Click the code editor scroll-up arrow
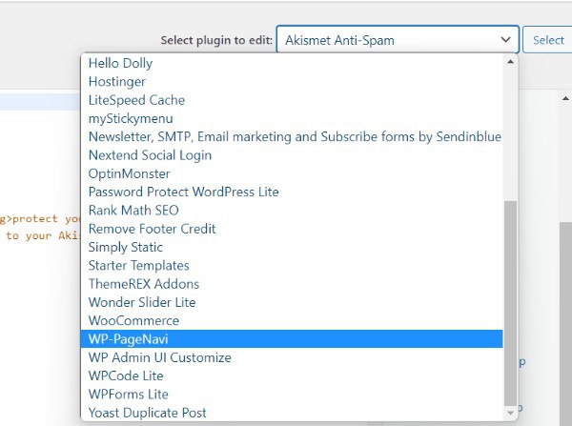The width and height of the screenshot is (572, 426). tap(565, 98)
